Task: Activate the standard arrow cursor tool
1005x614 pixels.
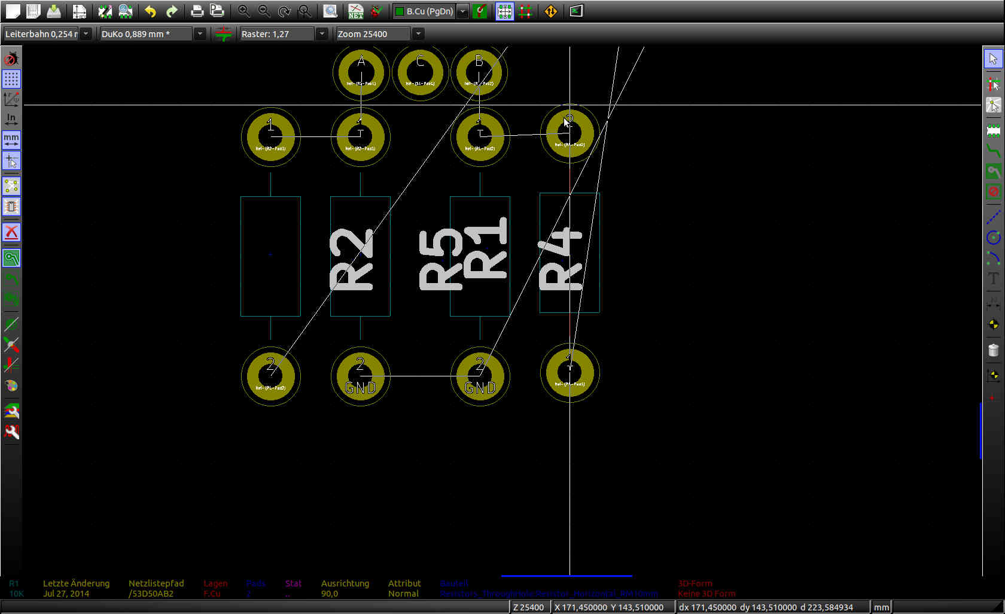Action: pos(993,59)
